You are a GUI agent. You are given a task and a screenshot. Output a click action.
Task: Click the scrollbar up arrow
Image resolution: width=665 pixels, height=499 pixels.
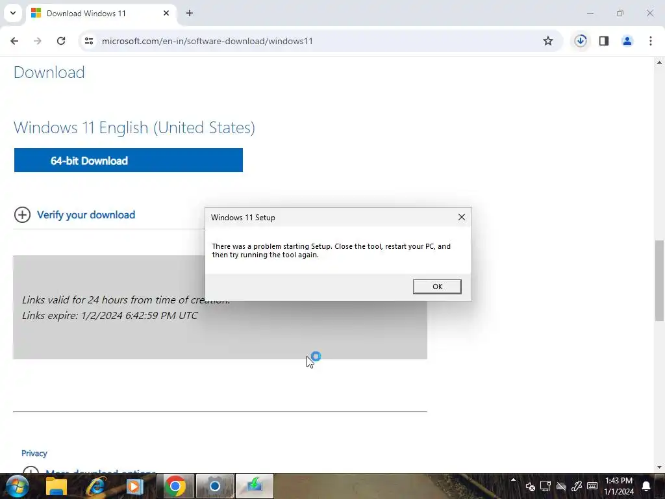click(660, 62)
